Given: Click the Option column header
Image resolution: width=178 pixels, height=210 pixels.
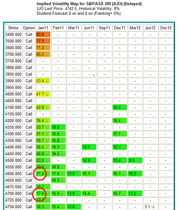Looking at the screenshot, I should point(29,28).
